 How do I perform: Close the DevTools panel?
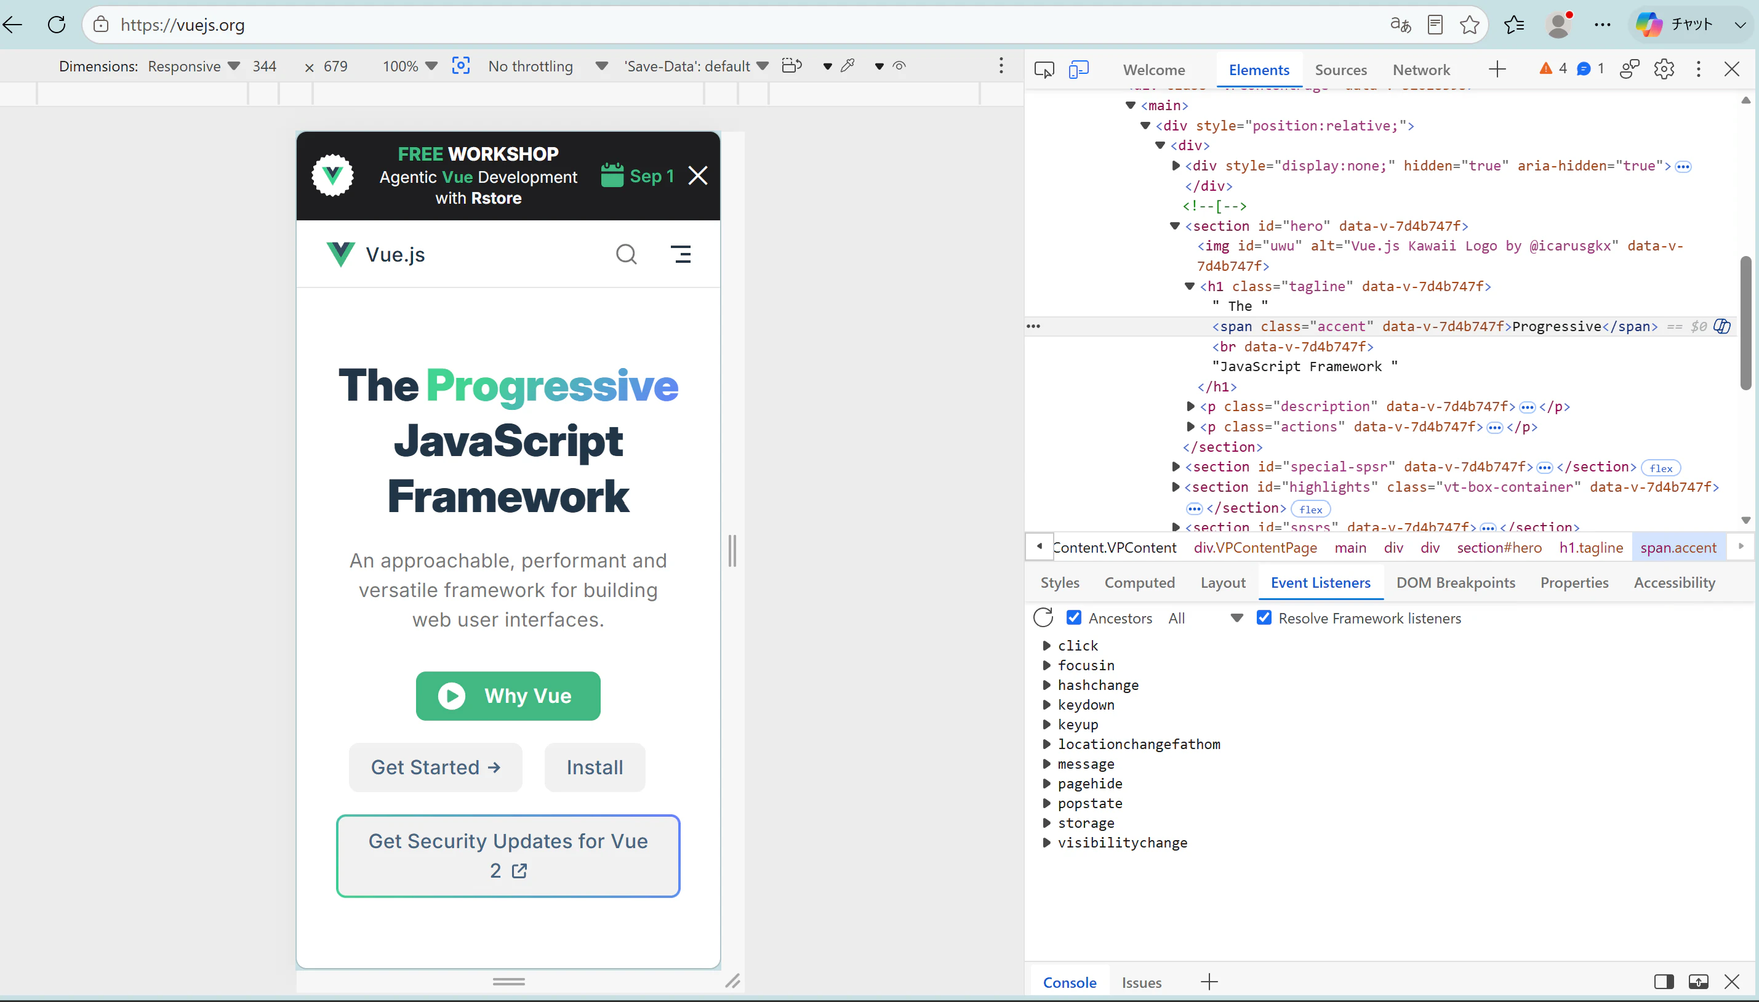(x=1731, y=70)
